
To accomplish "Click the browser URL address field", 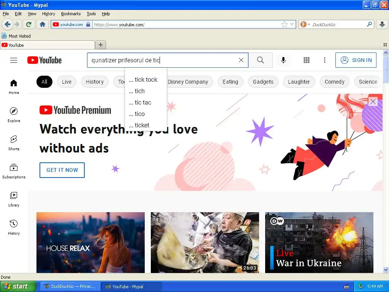I will coord(187,24).
